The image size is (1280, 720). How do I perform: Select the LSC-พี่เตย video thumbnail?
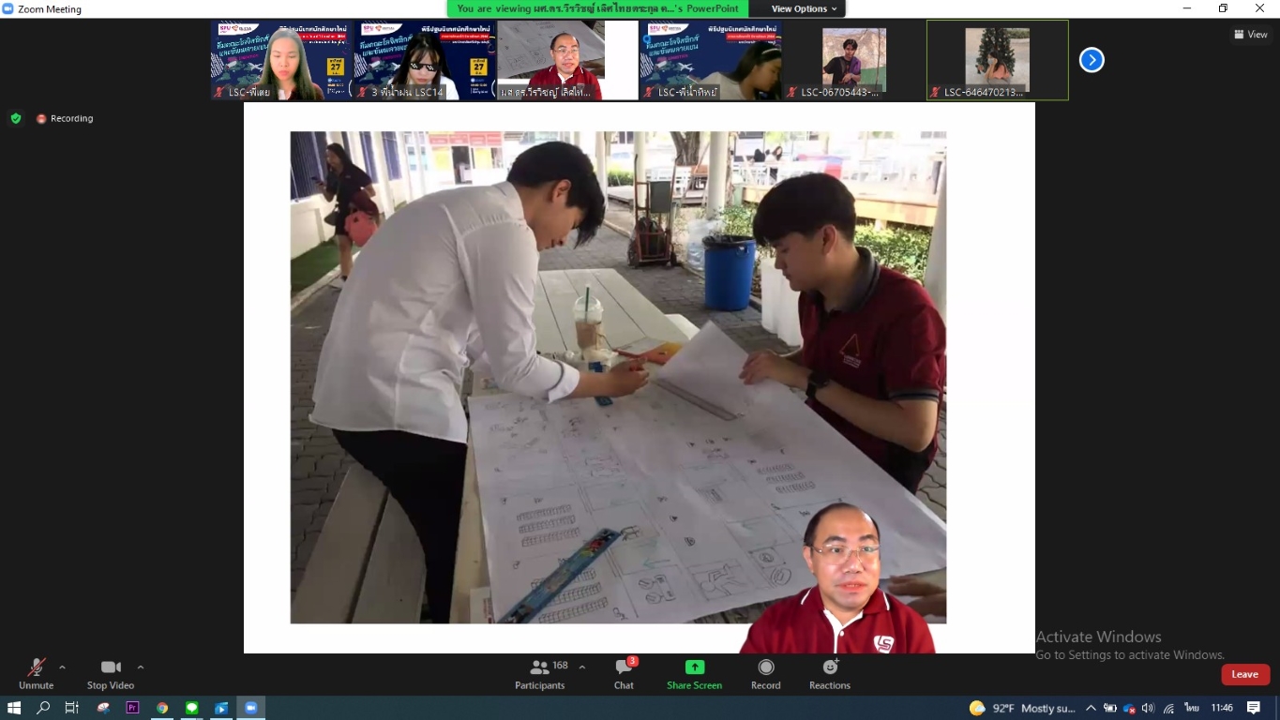(280, 60)
